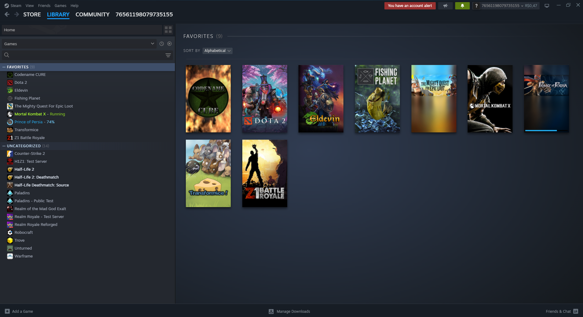
Task: Open the Help menu
Action: (75, 5)
